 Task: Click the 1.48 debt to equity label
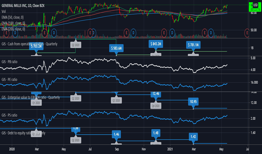coord(156,133)
